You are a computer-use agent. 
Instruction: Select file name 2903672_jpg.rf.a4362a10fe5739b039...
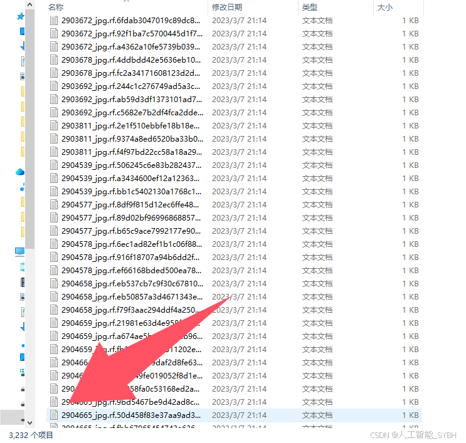tap(130, 46)
